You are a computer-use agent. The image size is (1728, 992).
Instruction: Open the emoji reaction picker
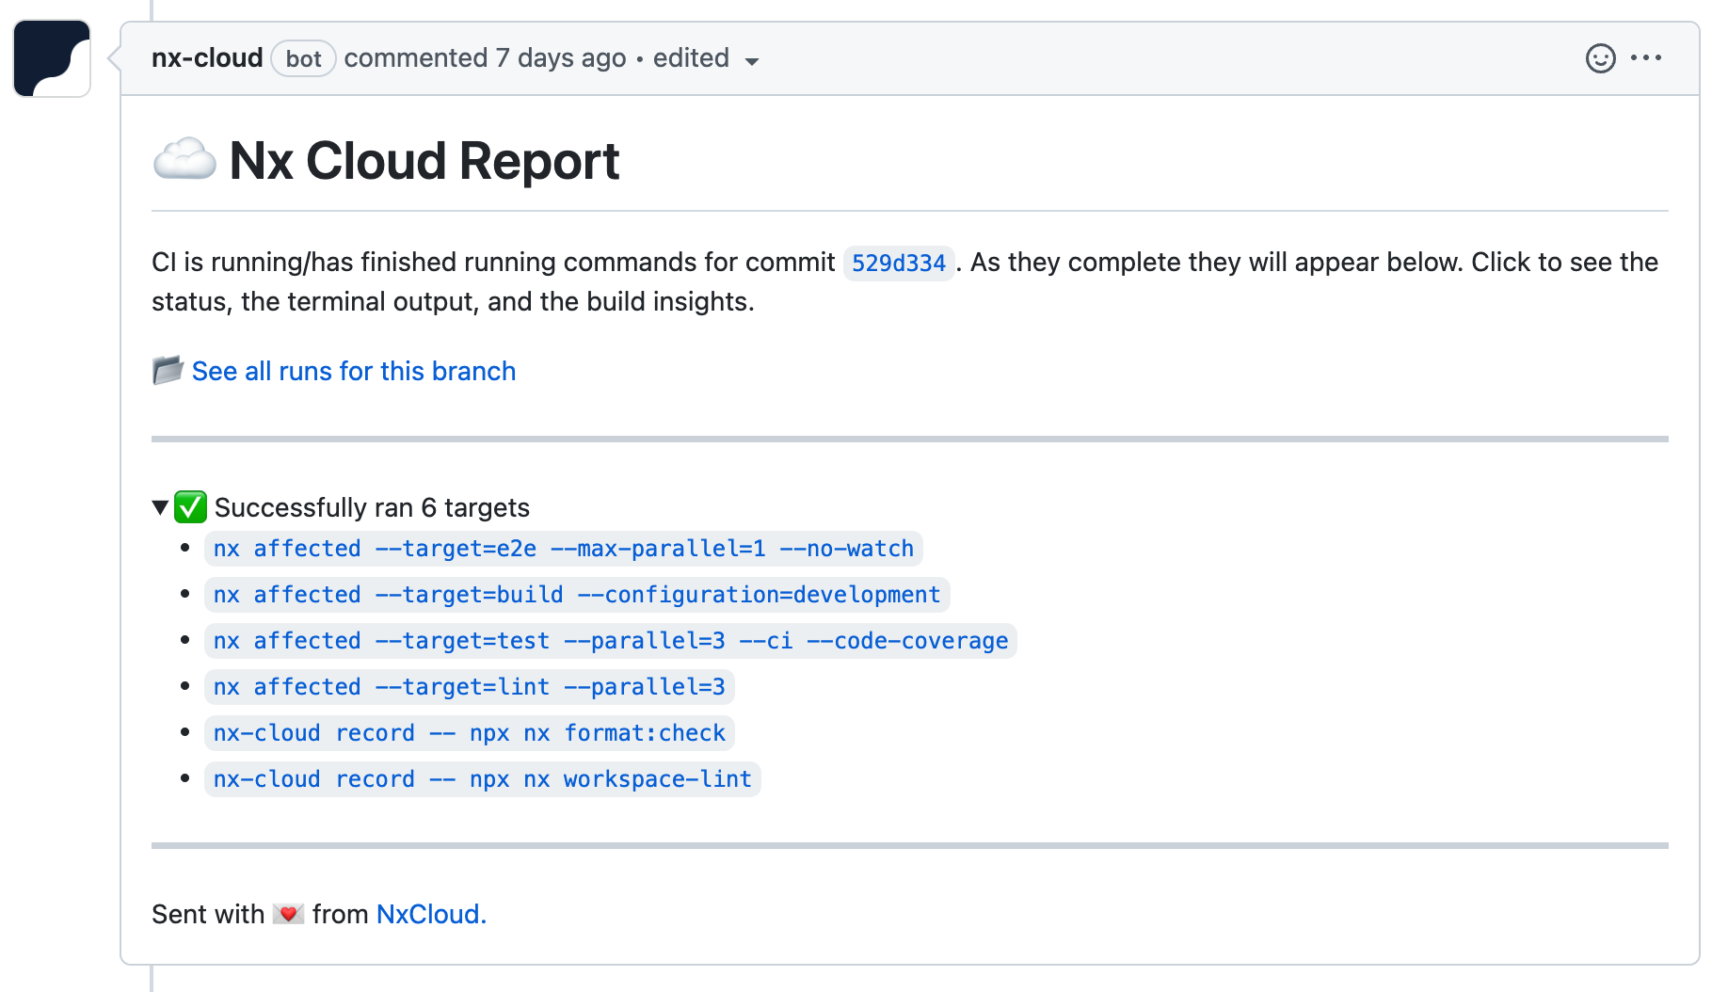click(x=1600, y=57)
